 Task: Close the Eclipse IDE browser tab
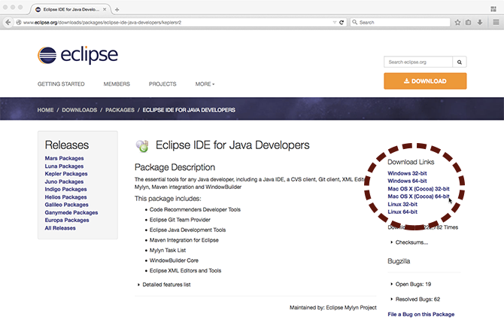pos(105,9)
